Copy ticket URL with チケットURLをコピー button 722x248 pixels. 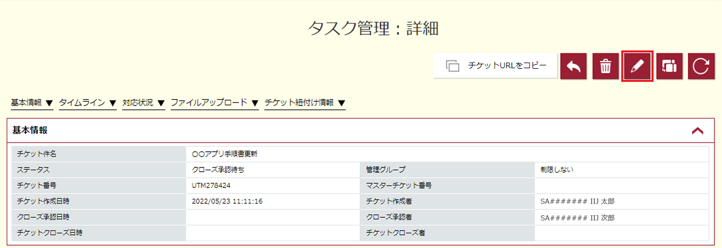(495, 65)
